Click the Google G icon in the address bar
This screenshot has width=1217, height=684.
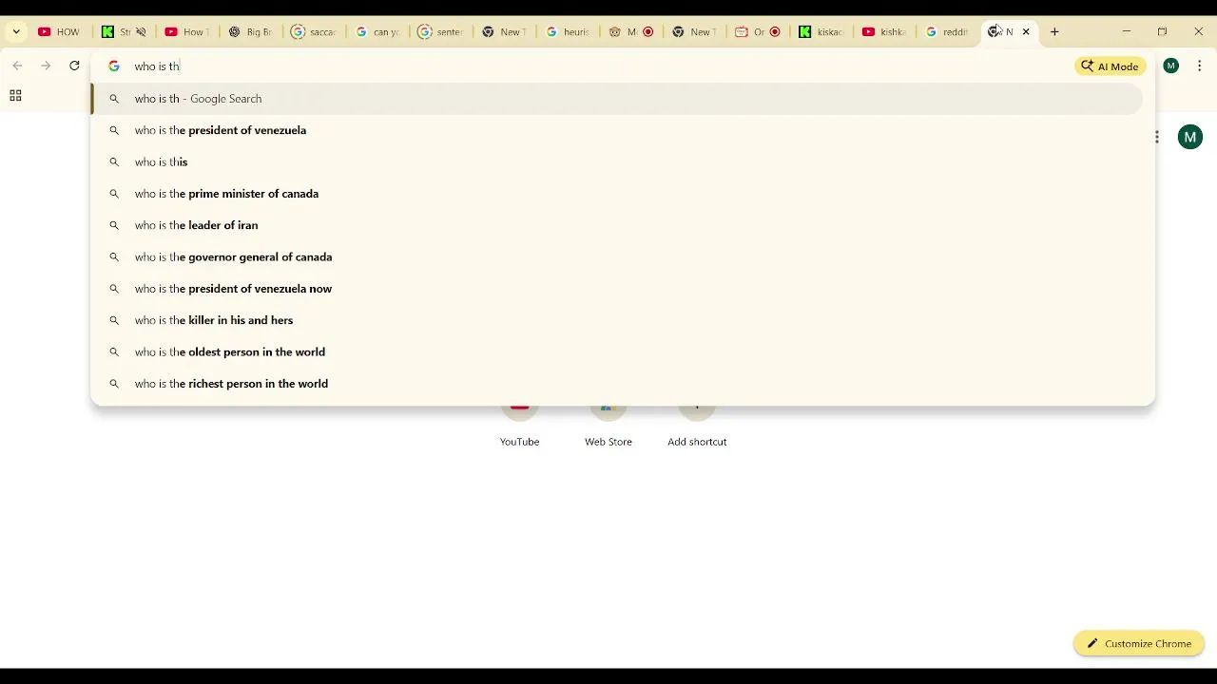[x=114, y=66]
